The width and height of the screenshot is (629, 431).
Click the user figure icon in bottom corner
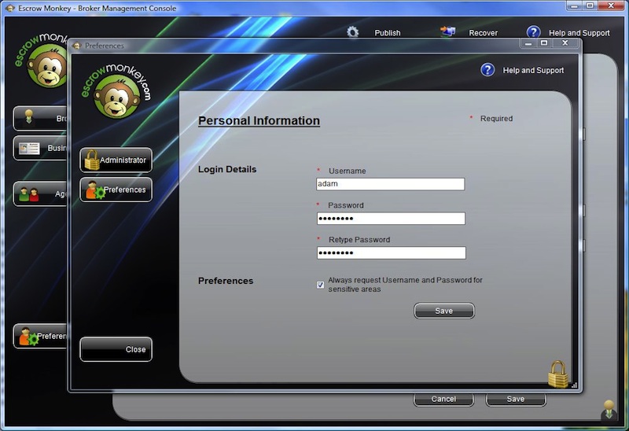(x=609, y=410)
